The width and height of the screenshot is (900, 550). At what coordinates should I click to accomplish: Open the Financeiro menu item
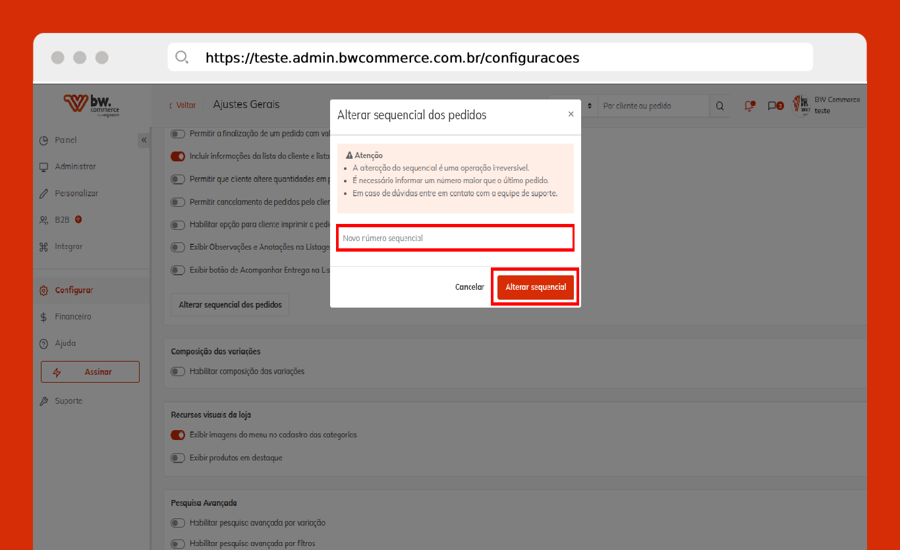[x=72, y=317]
